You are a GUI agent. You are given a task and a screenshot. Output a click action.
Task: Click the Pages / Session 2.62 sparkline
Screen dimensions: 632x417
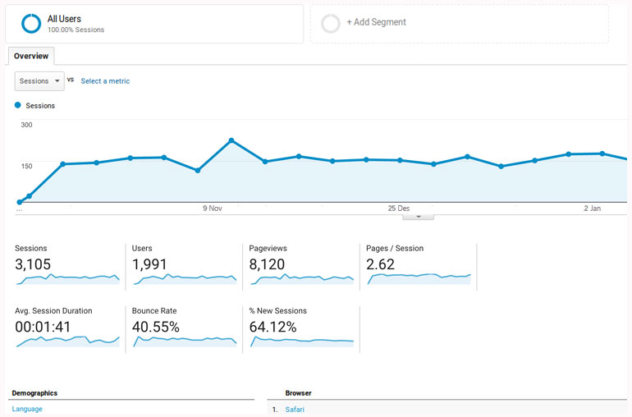click(419, 279)
